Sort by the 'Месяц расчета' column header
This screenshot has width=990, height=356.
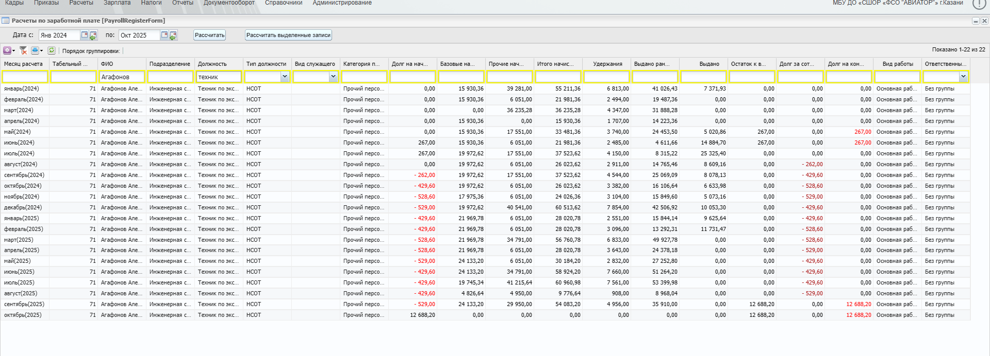click(x=24, y=64)
